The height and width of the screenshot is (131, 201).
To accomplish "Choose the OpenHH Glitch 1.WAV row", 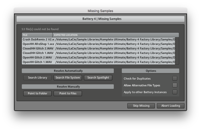I will tap(98, 62).
